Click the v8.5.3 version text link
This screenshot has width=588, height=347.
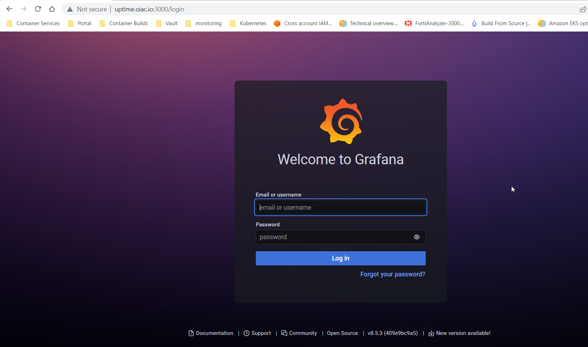[393, 333]
